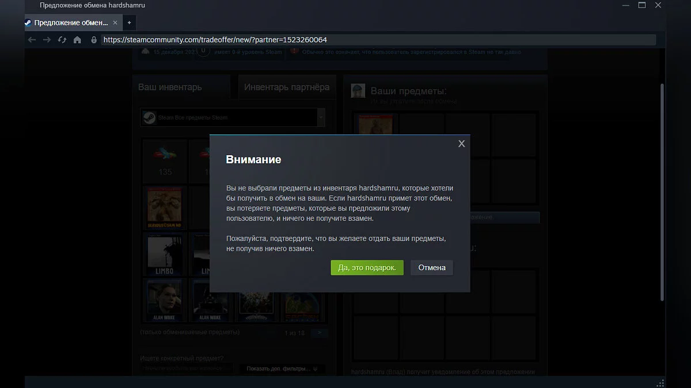Image resolution: width=691 pixels, height=388 pixels.
Task: Click the gems item showing 135
Action: click(165, 161)
